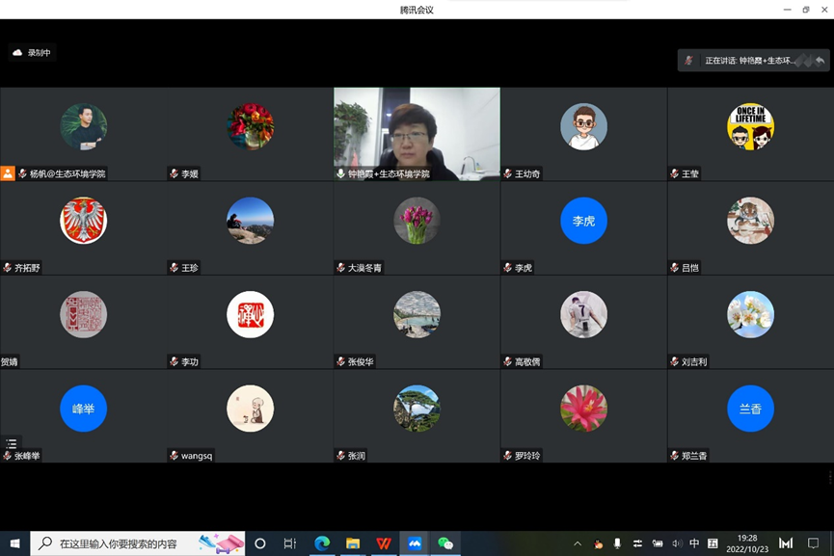The image size is (834, 556).
Task: Click the blue 李虎 avatar circle
Action: 583,221
